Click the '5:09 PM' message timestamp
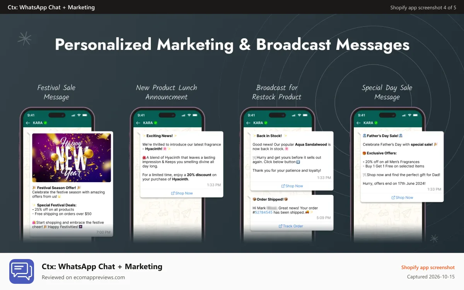This screenshot has width=464, height=290. click(x=324, y=218)
